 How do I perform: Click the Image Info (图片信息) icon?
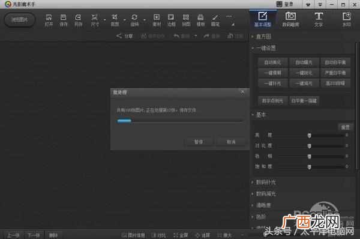pyautogui.click(x=124, y=235)
